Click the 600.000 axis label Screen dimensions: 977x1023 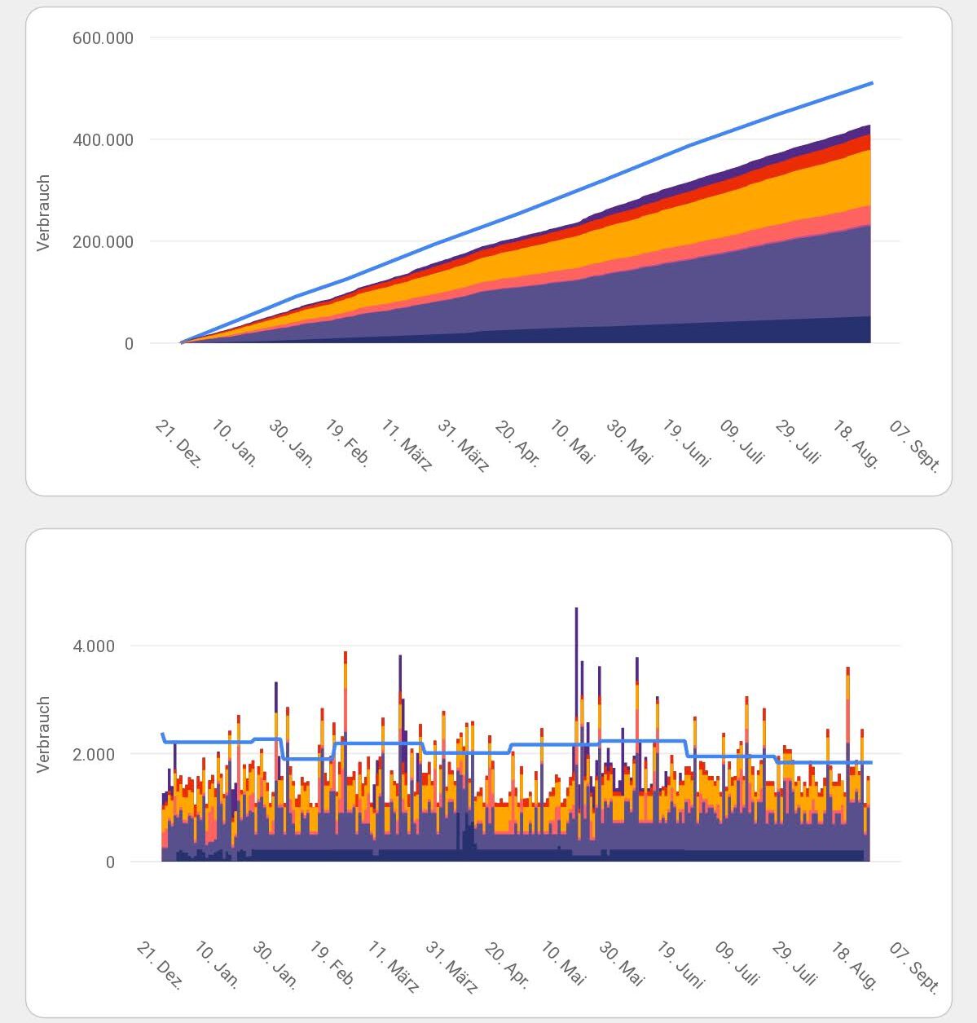point(103,38)
